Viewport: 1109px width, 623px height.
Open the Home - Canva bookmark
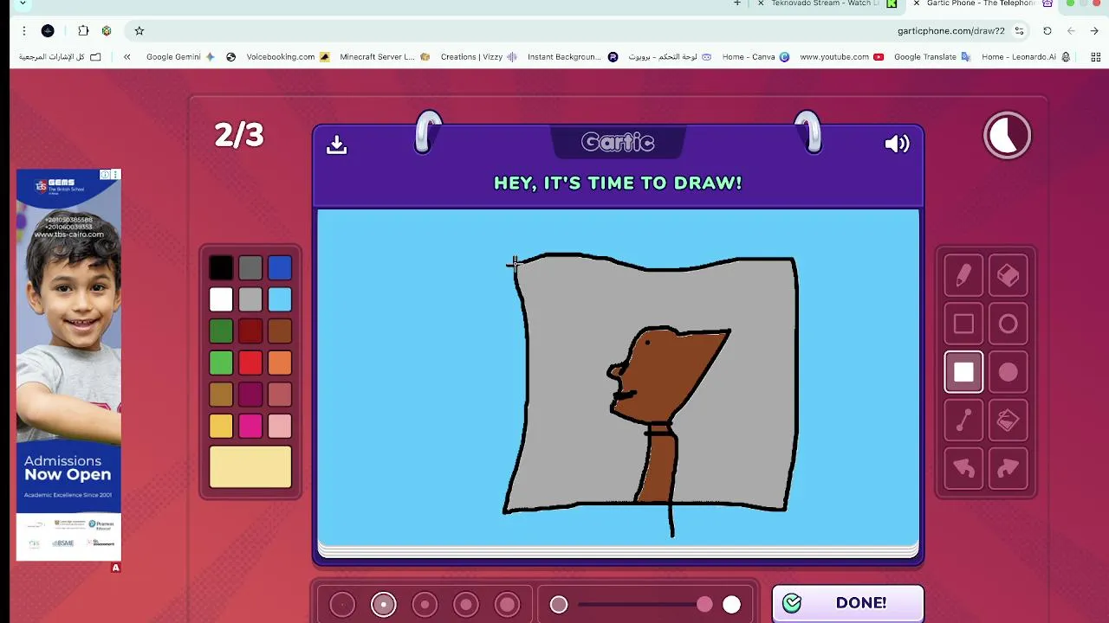[x=756, y=57]
